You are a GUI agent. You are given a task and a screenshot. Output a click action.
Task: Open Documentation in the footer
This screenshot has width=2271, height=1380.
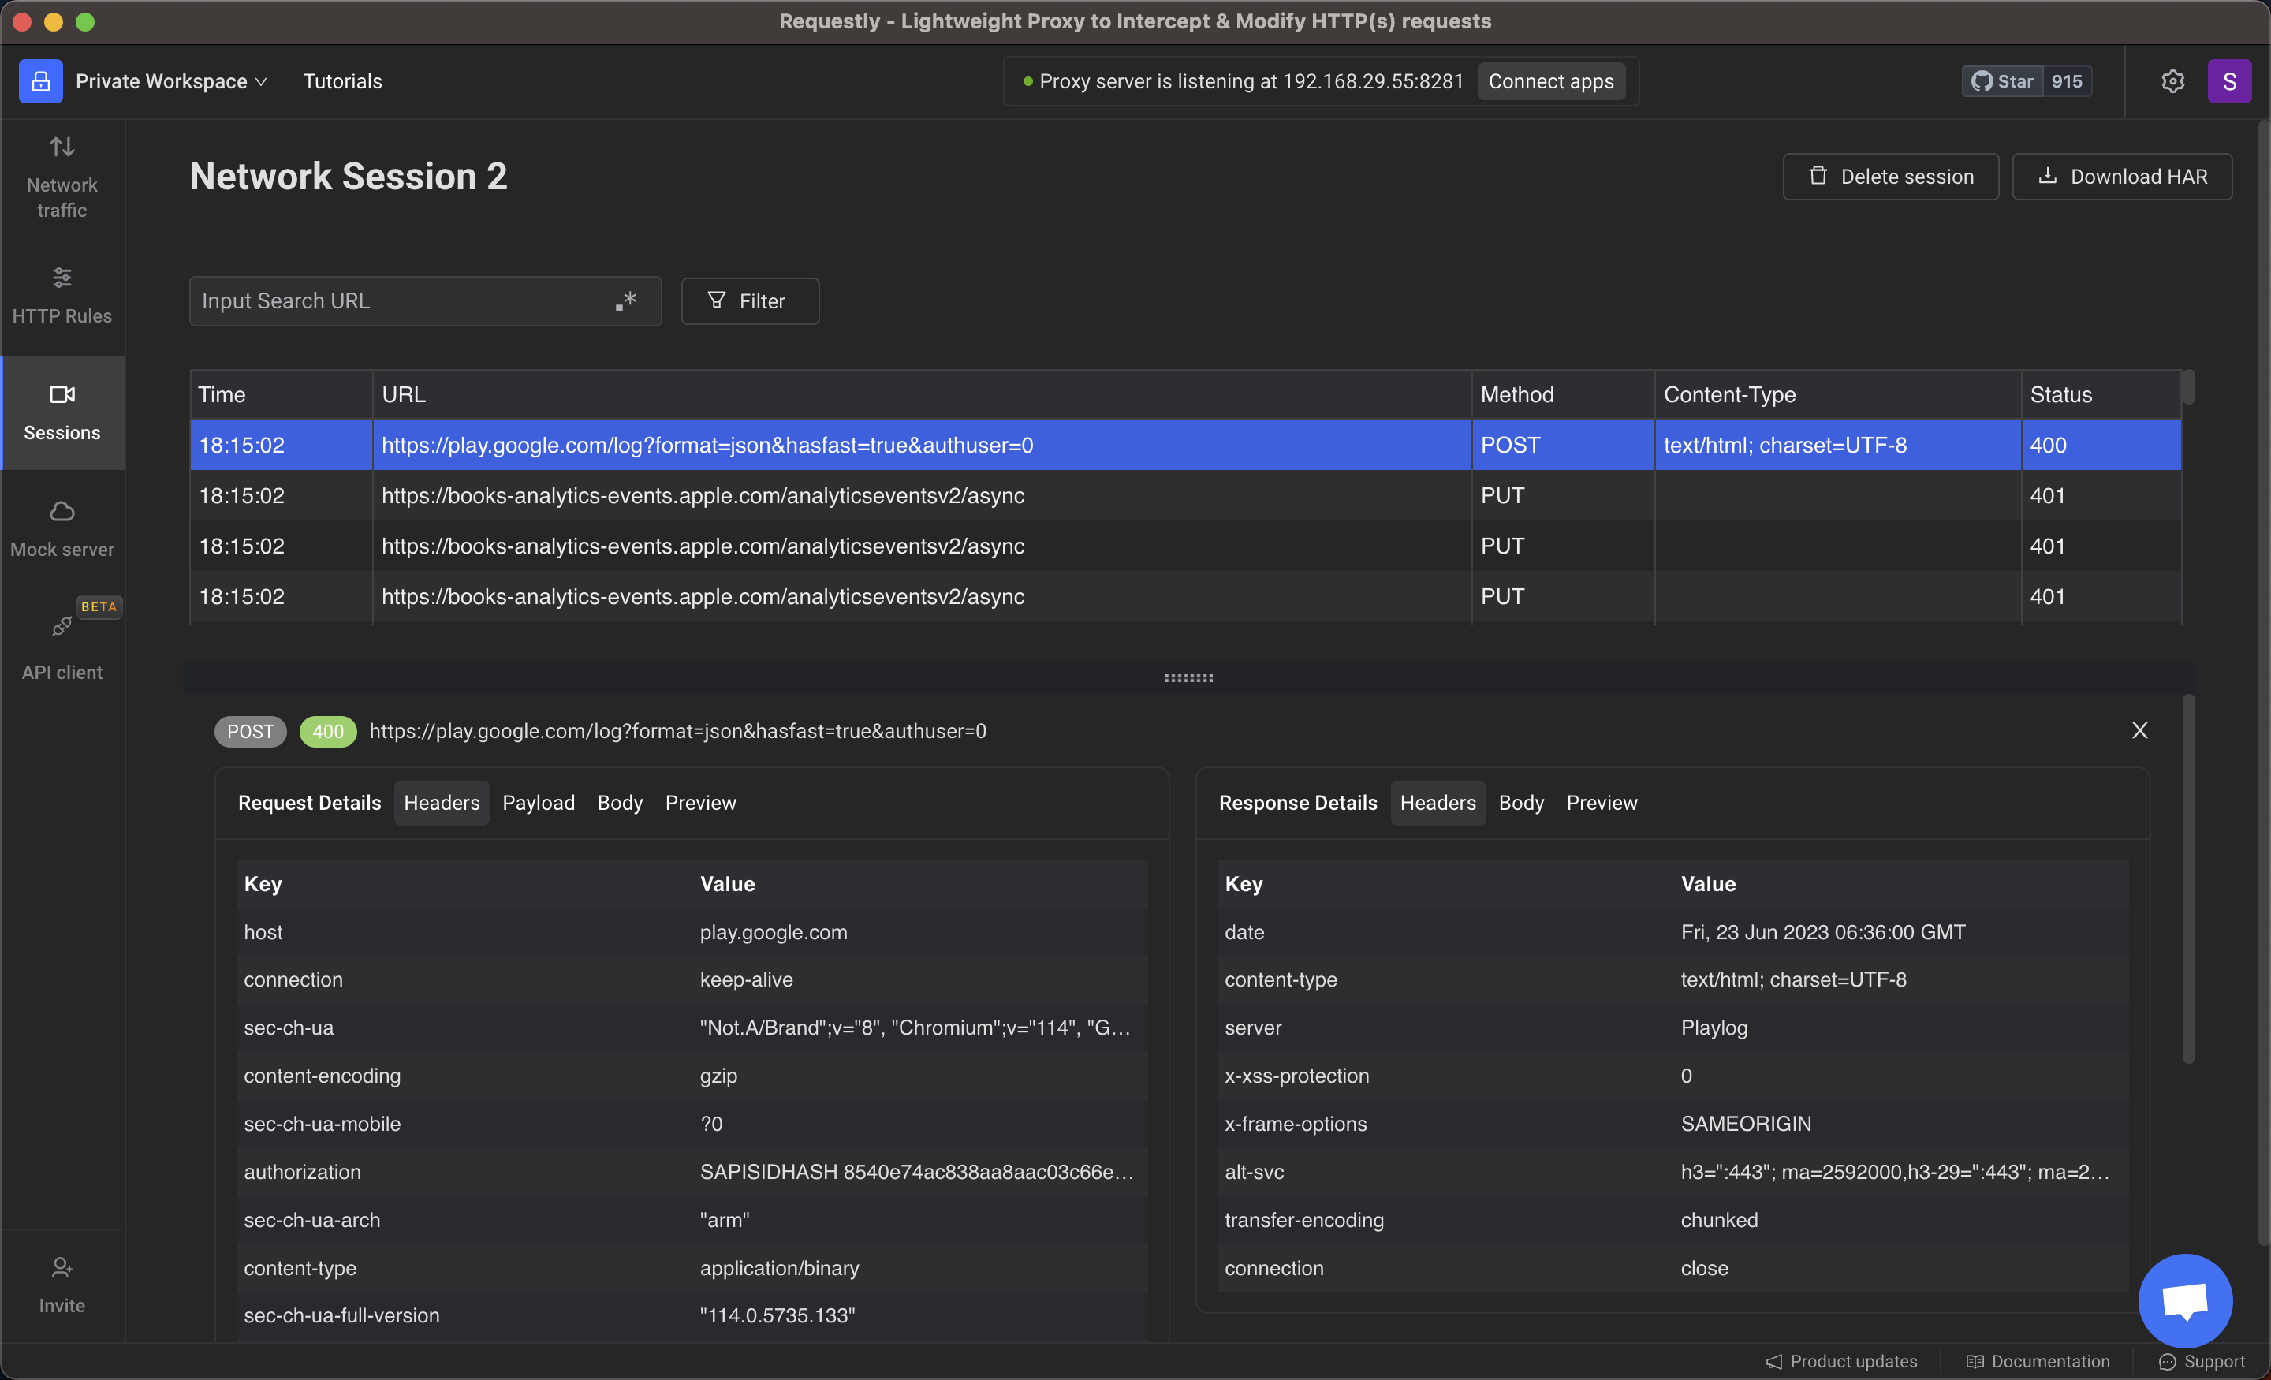click(x=2037, y=1362)
